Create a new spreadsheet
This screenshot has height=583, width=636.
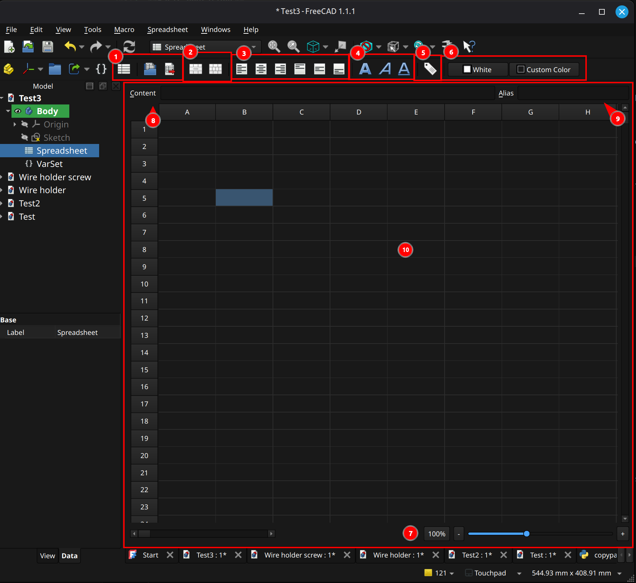point(124,69)
